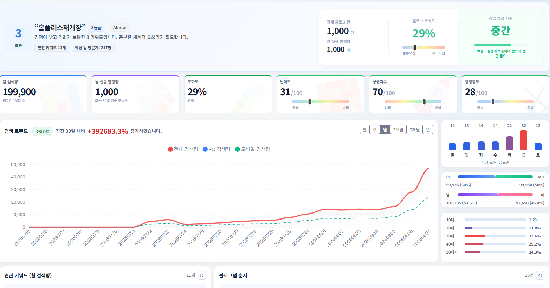Click the blog saturation slider handle
This screenshot has height=288, width=550.
[415, 47]
